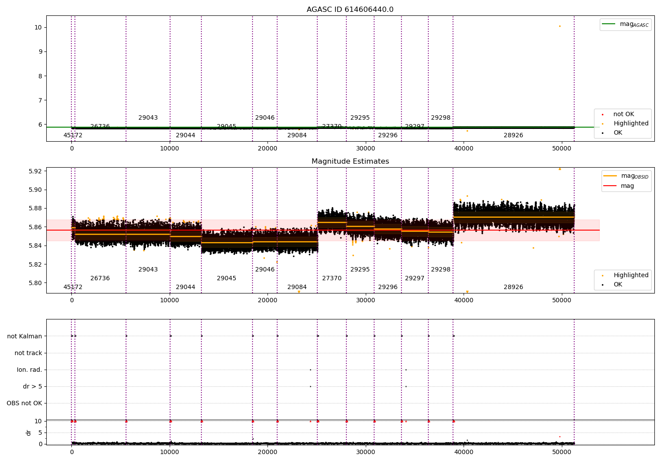Click obsid label 29298 in top AGASC plot
Screen dimensions: 661x462
tap(441, 118)
